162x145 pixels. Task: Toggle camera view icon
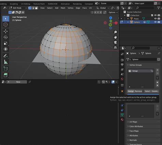pos(115,42)
